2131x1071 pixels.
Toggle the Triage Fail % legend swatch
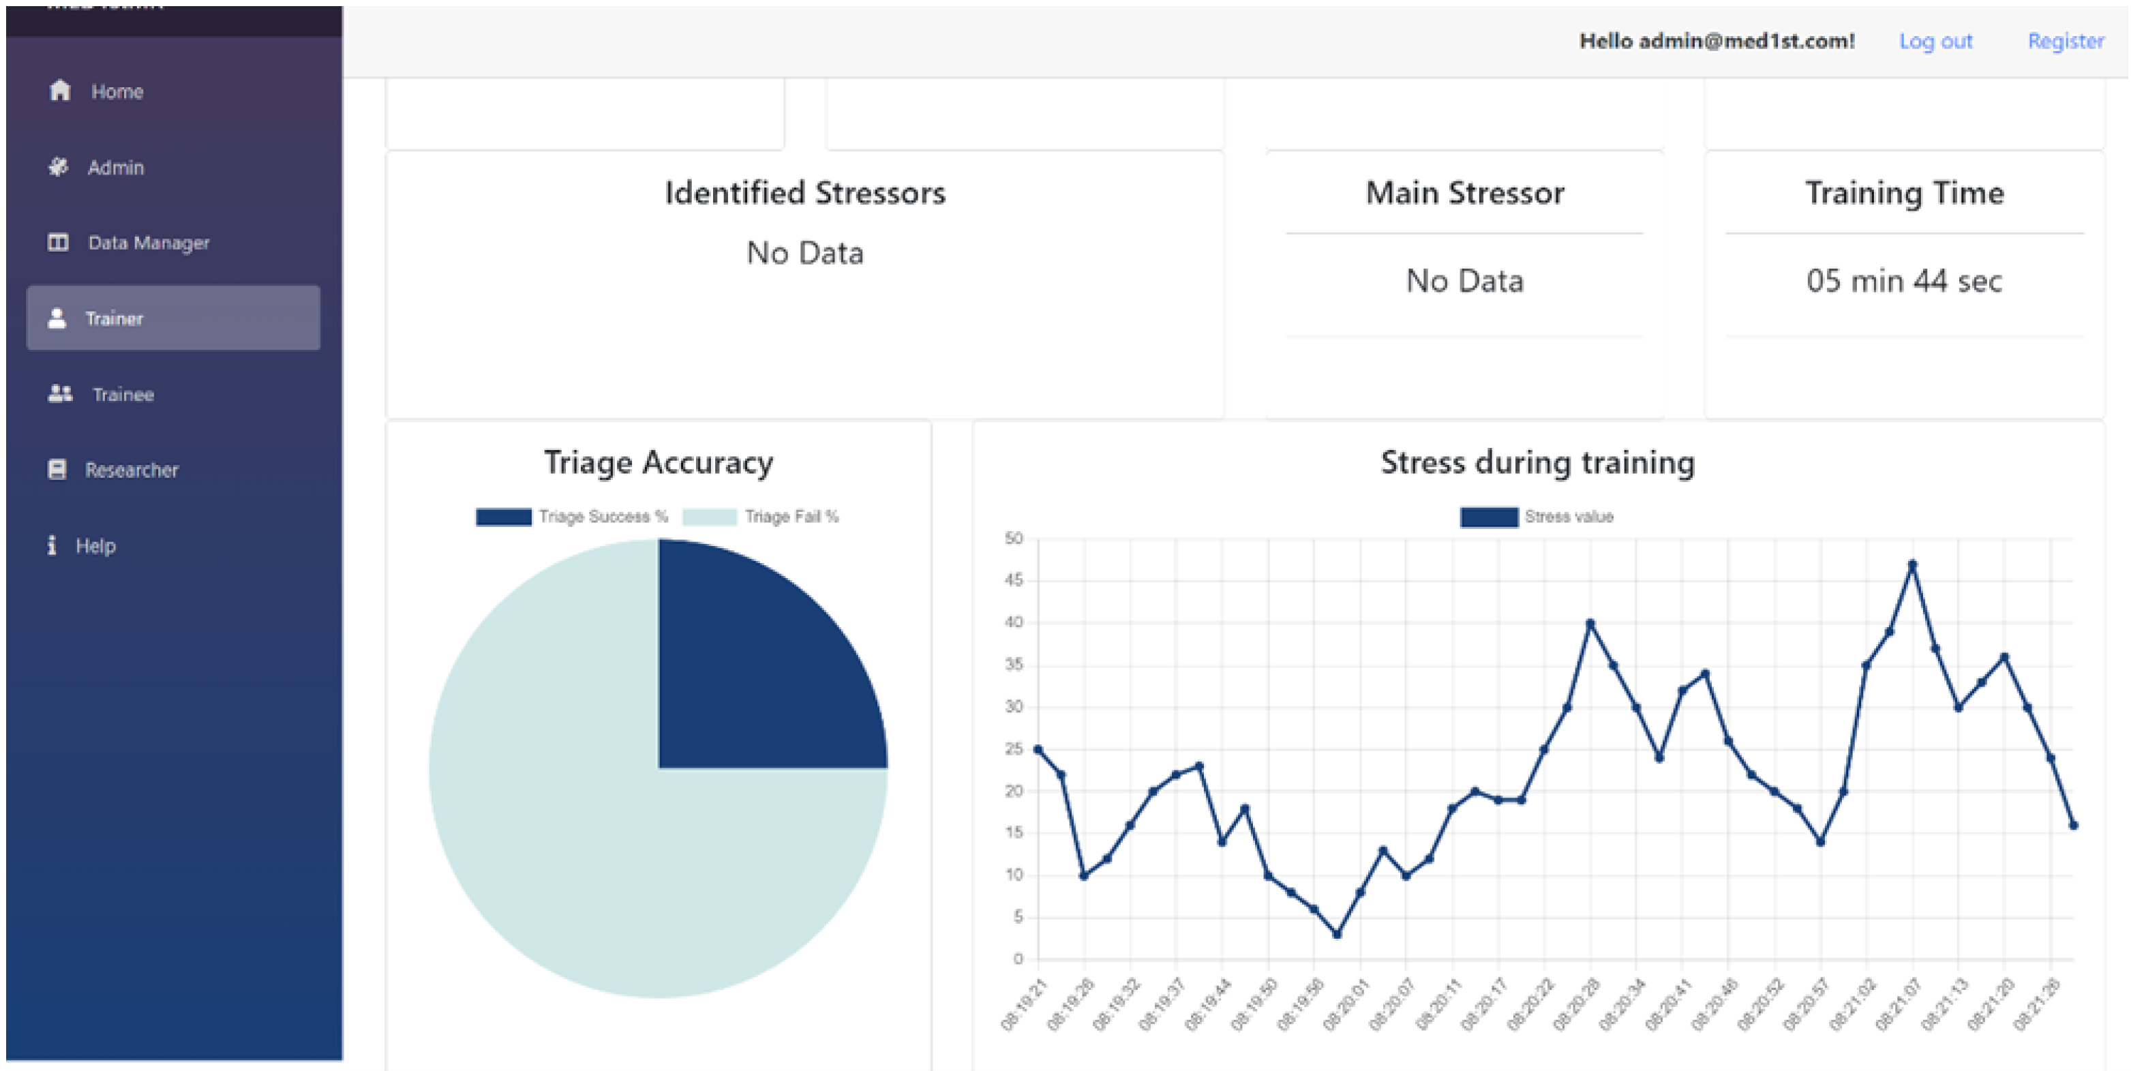click(x=709, y=517)
